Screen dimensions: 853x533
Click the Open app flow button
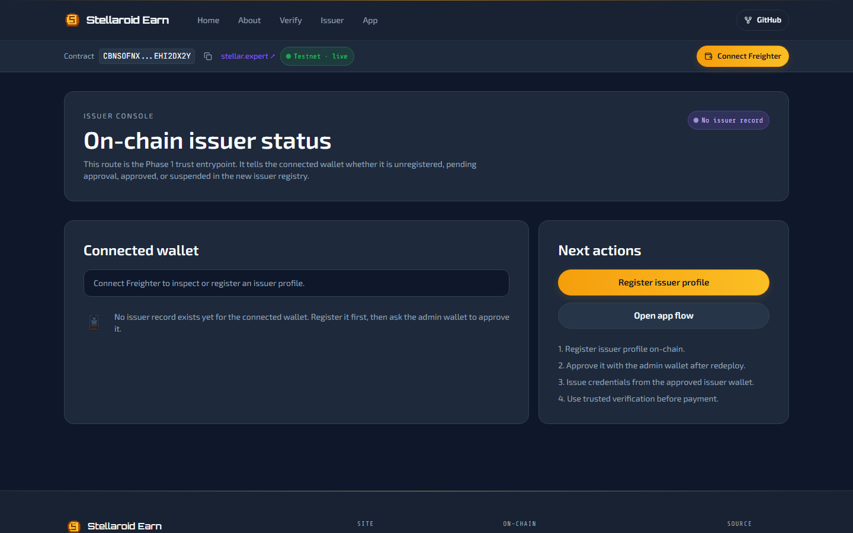[663, 316]
